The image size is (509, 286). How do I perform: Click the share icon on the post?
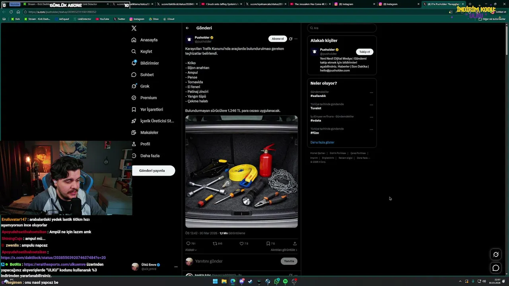tap(295, 243)
